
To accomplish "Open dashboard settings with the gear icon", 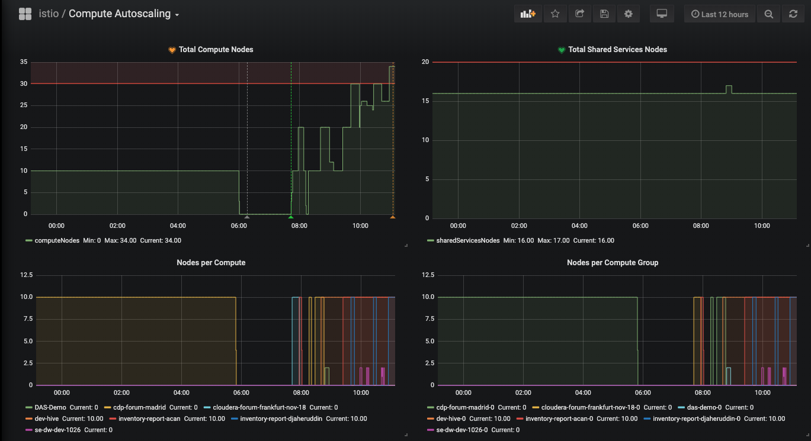I will tap(628, 13).
